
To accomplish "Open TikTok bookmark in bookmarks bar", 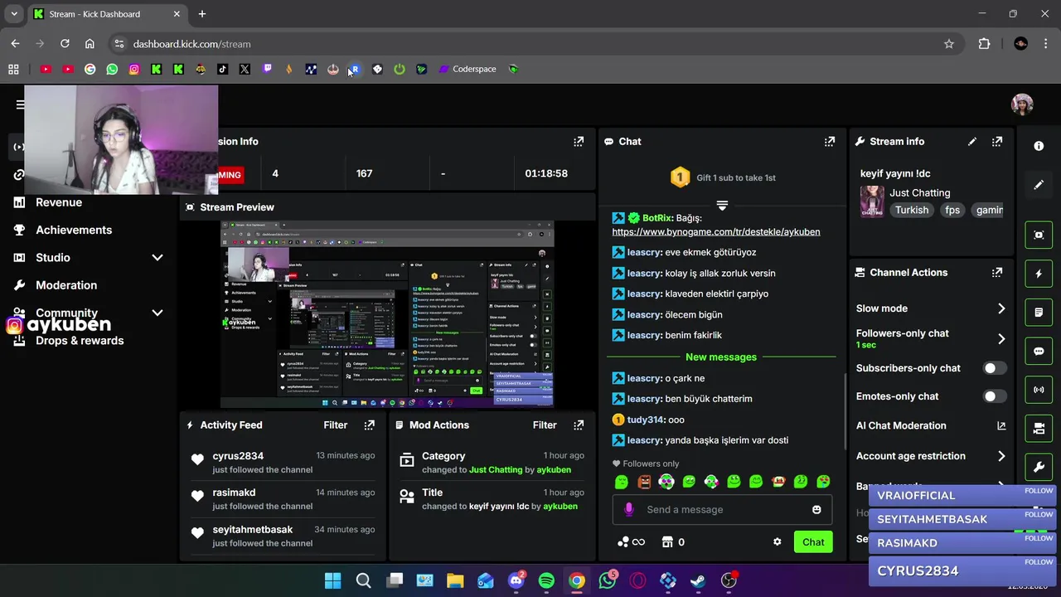I will pyautogui.click(x=222, y=69).
